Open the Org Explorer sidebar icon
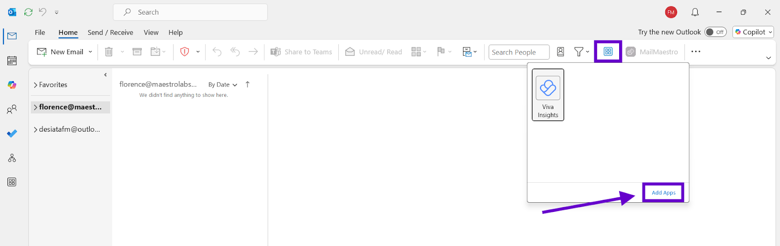 coord(12,158)
